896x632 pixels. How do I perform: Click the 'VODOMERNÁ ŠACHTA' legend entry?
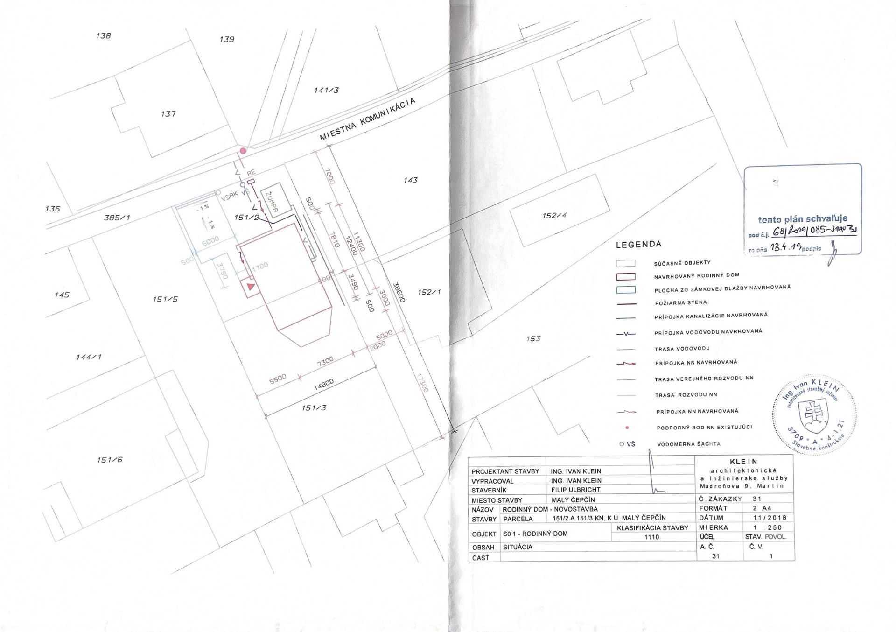(689, 444)
